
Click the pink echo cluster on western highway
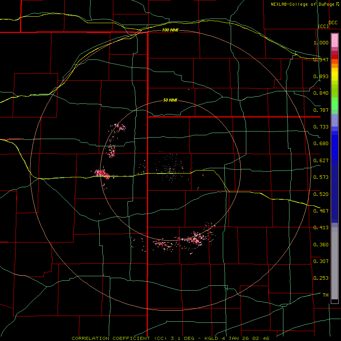[102, 173]
